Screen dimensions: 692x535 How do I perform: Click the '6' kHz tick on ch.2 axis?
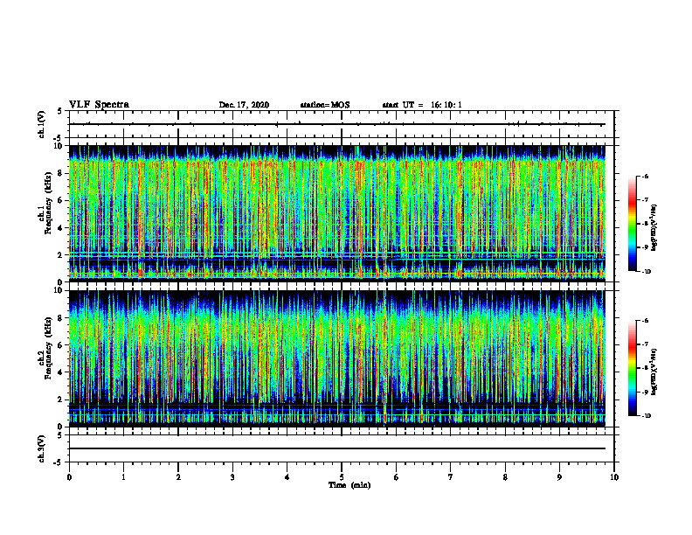pyautogui.click(x=60, y=345)
